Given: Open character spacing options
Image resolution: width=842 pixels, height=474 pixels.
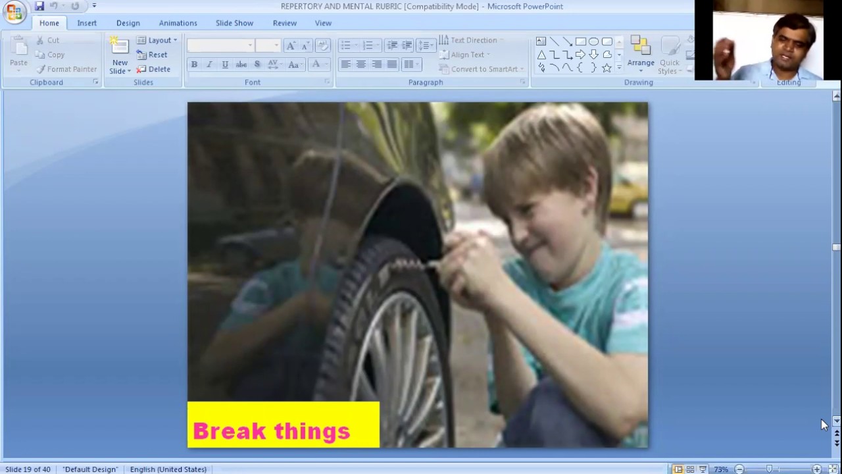Looking at the screenshot, I should pos(275,65).
